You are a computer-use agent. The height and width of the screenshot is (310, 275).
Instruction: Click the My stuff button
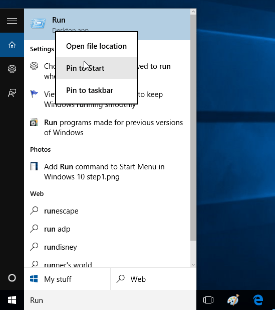pyautogui.click(x=67, y=279)
